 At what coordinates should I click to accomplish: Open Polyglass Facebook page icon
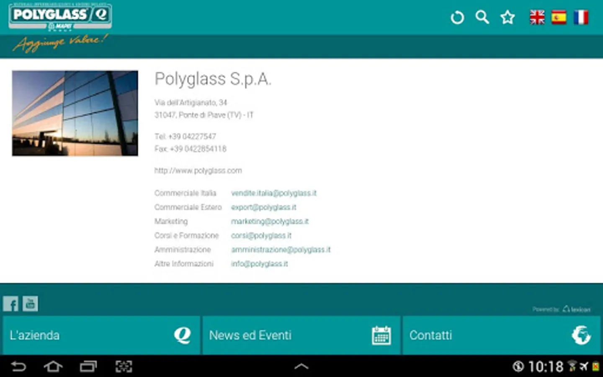tap(11, 304)
